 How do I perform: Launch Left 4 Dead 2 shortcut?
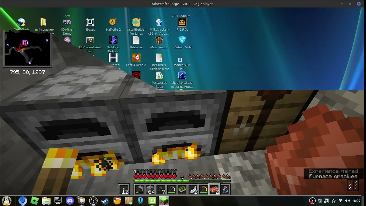click(136, 60)
